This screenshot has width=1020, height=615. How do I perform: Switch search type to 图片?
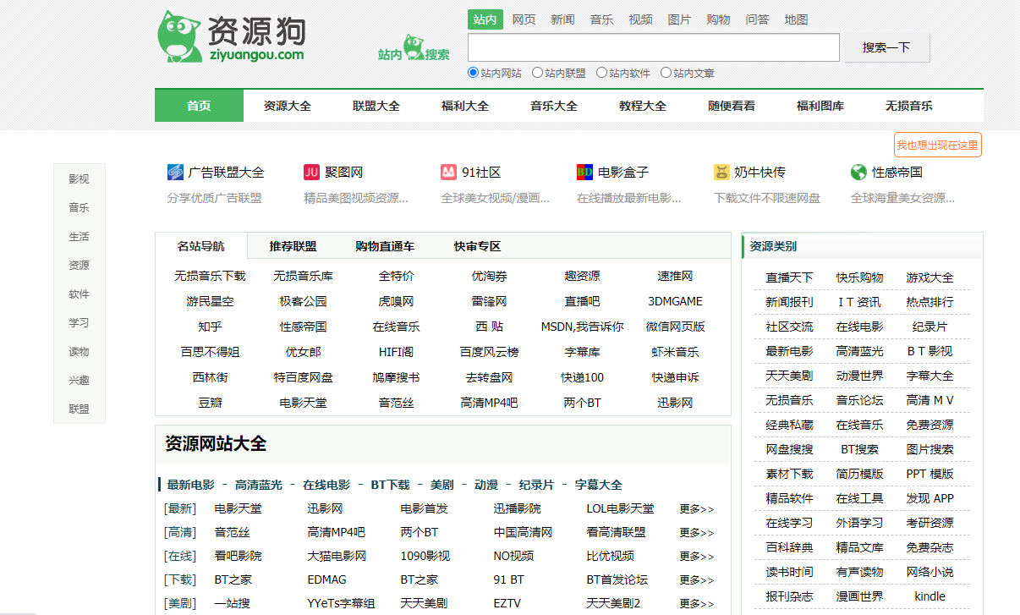click(x=680, y=19)
